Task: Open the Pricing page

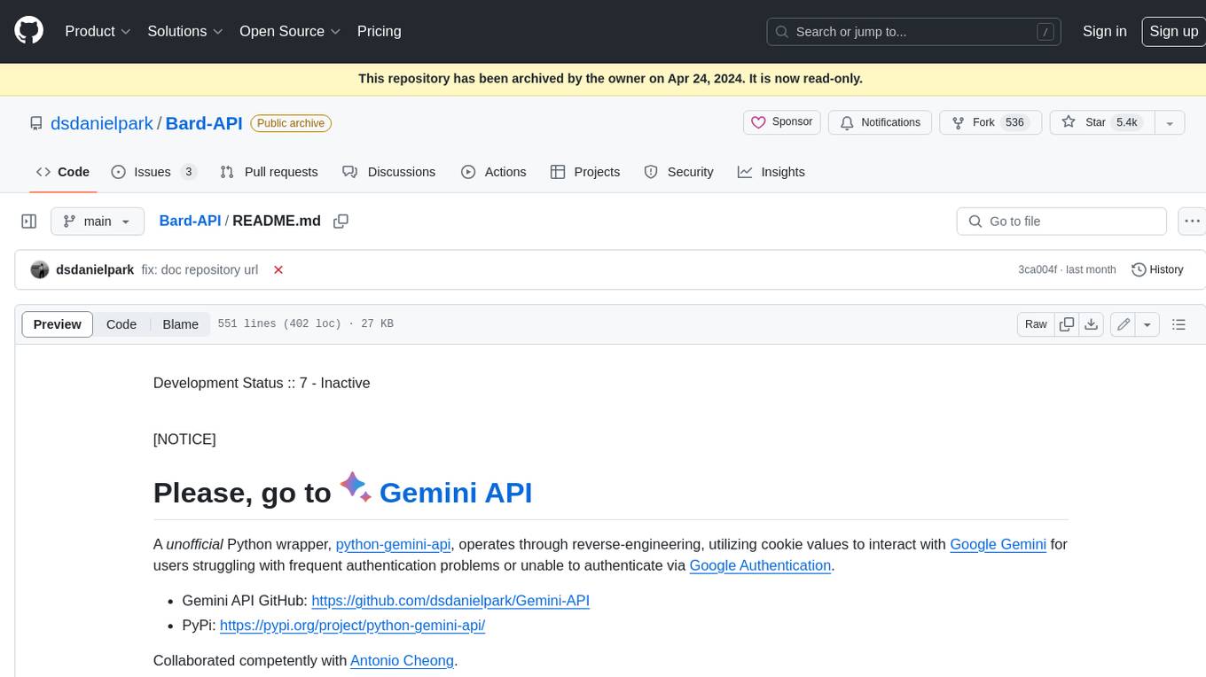Action: pyautogui.click(x=379, y=31)
